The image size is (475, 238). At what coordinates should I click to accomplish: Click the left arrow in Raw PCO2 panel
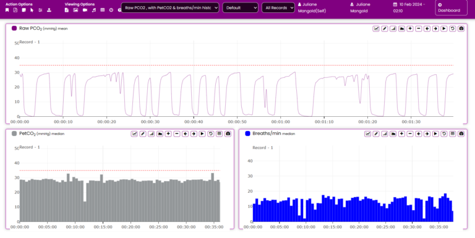427,28
